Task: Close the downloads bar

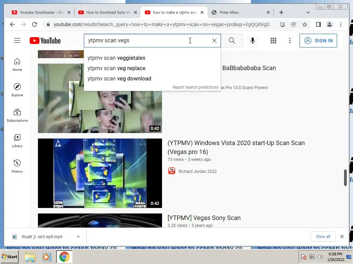Action: [342, 236]
